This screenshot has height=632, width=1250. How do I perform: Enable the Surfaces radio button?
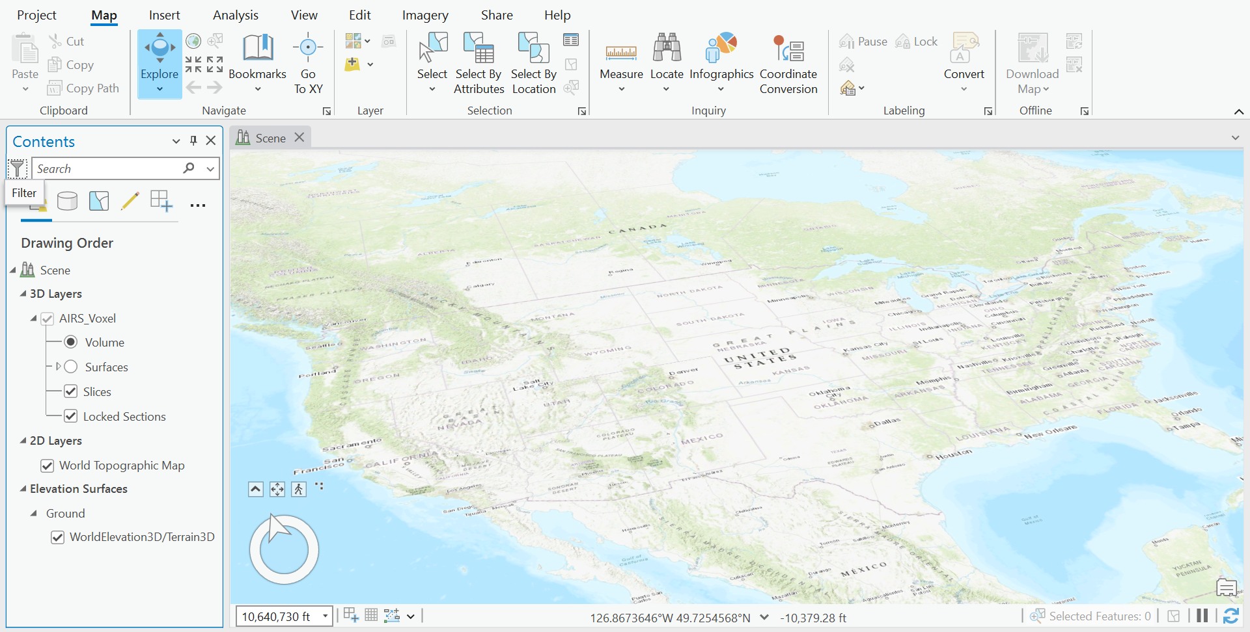pyautogui.click(x=70, y=366)
